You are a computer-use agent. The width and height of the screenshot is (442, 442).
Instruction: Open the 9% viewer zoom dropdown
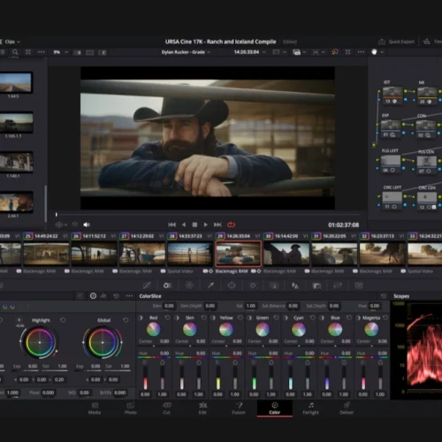pyautogui.click(x=66, y=52)
